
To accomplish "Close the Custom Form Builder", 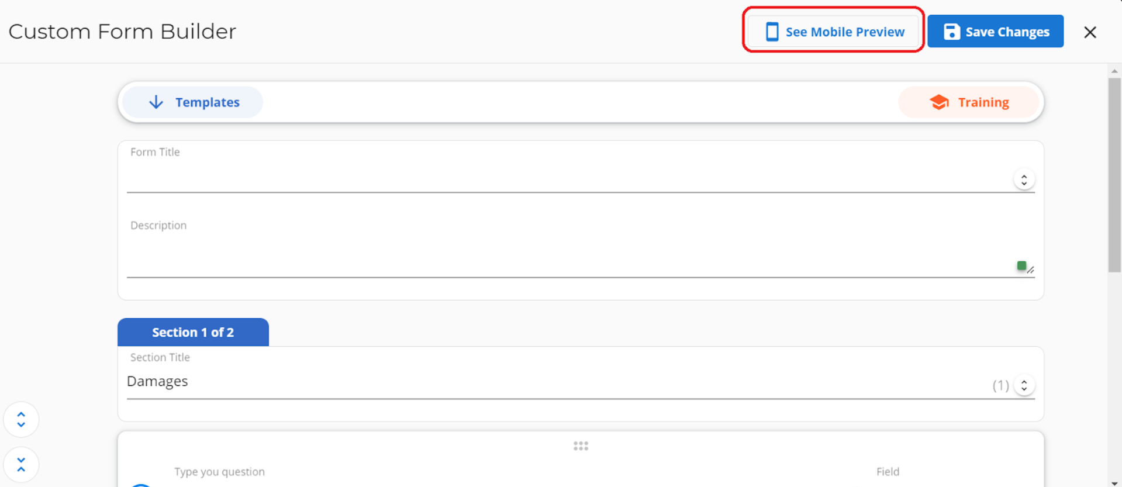I will coord(1090,32).
